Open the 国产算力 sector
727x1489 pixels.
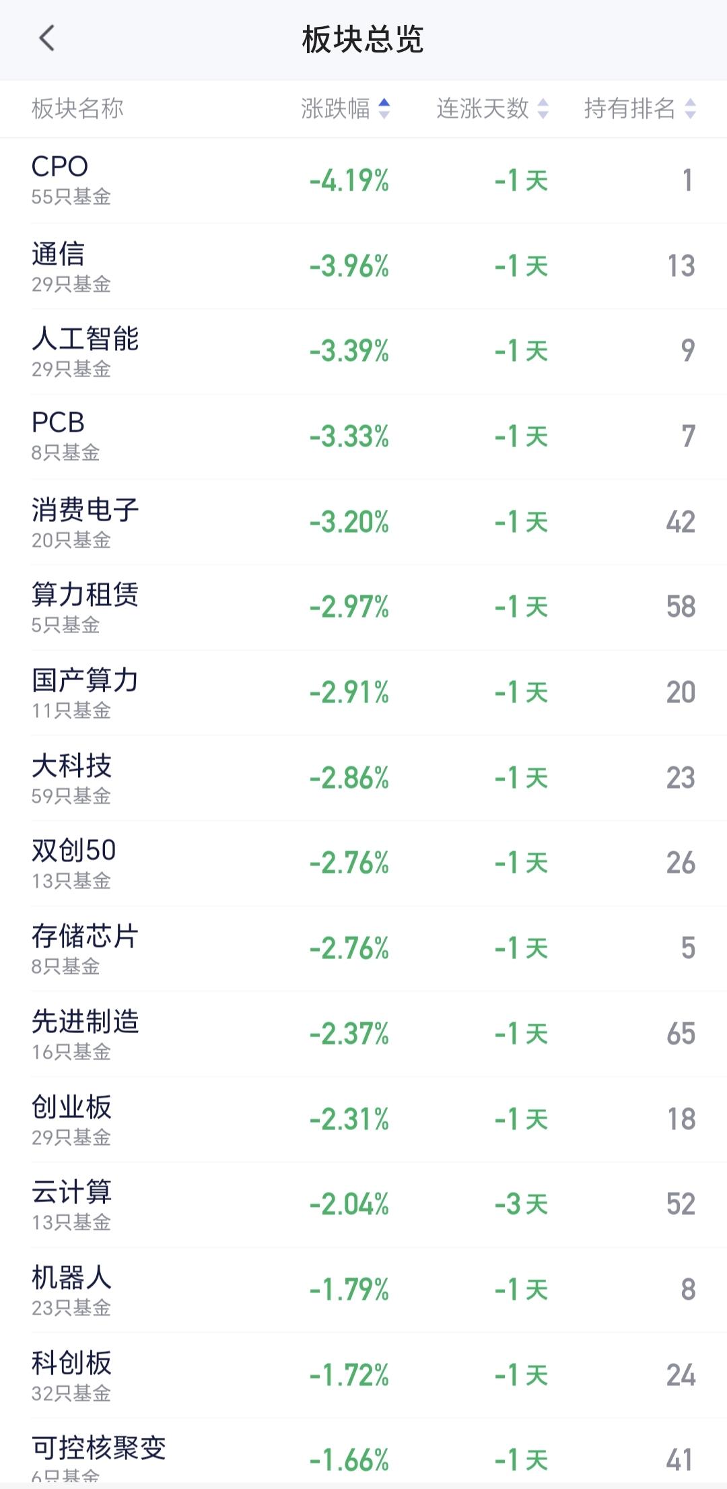[363, 693]
